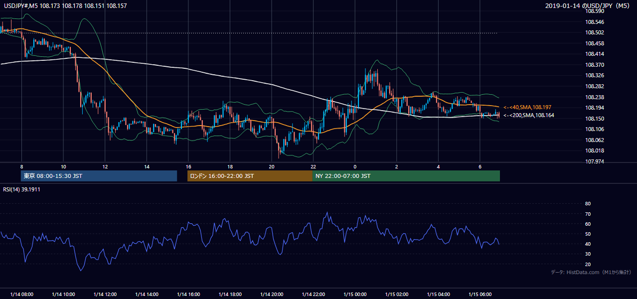The height and width of the screenshot is (299, 637).
Task: Click the bottom time label 1/15 00:00
Action: 355,294
